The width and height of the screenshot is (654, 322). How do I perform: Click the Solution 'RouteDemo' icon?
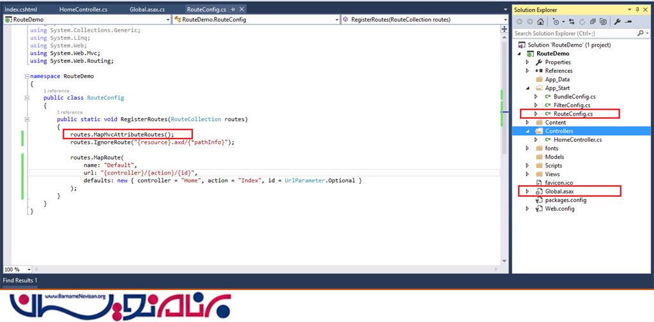(521, 45)
